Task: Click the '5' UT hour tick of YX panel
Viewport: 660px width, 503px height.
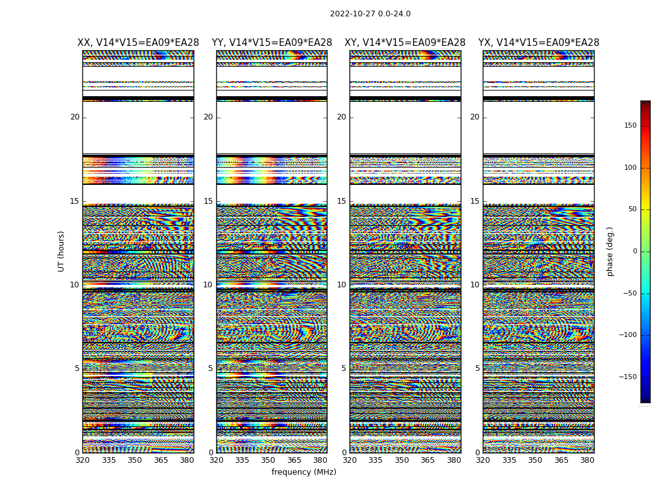Action: pyautogui.click(x=477, y=368)
